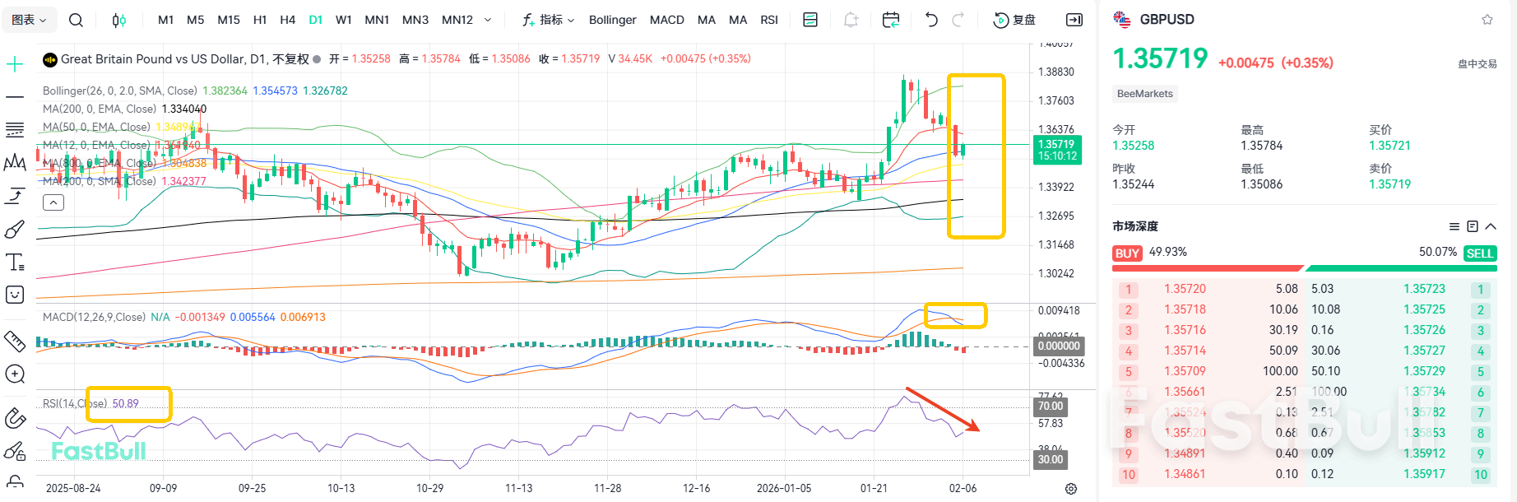The height and width of the screenshot is (502, 1517).
Task: Open the 图表 dropdown menu
Action: 30,20
